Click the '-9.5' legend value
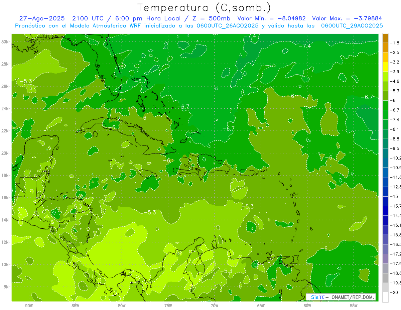This screenshot has width=401, height=310. coord(395,148)
